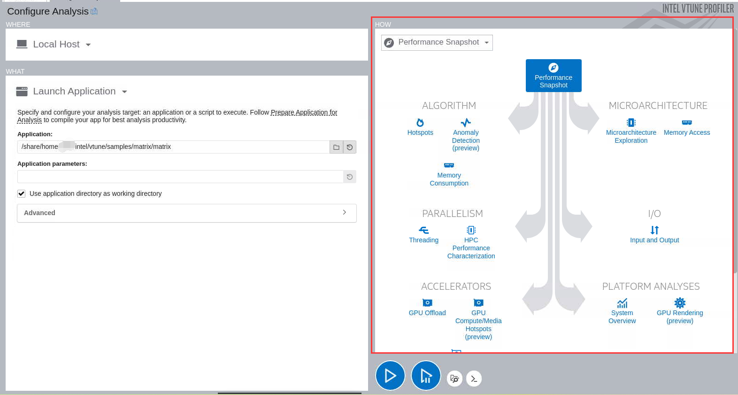Choose the Threading analysis icon
The width and height of the screenshot is (738, 395).
coord(423,230)
